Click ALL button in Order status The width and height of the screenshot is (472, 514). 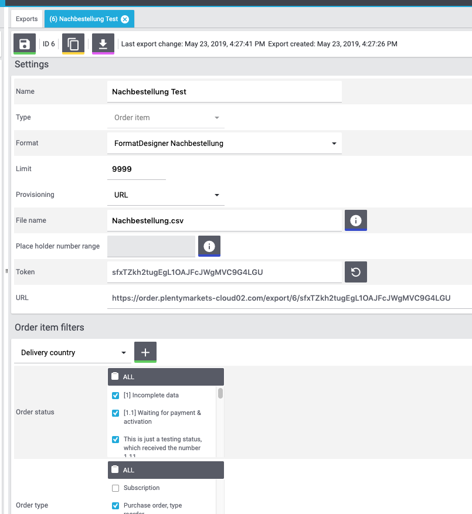point(165,377)
